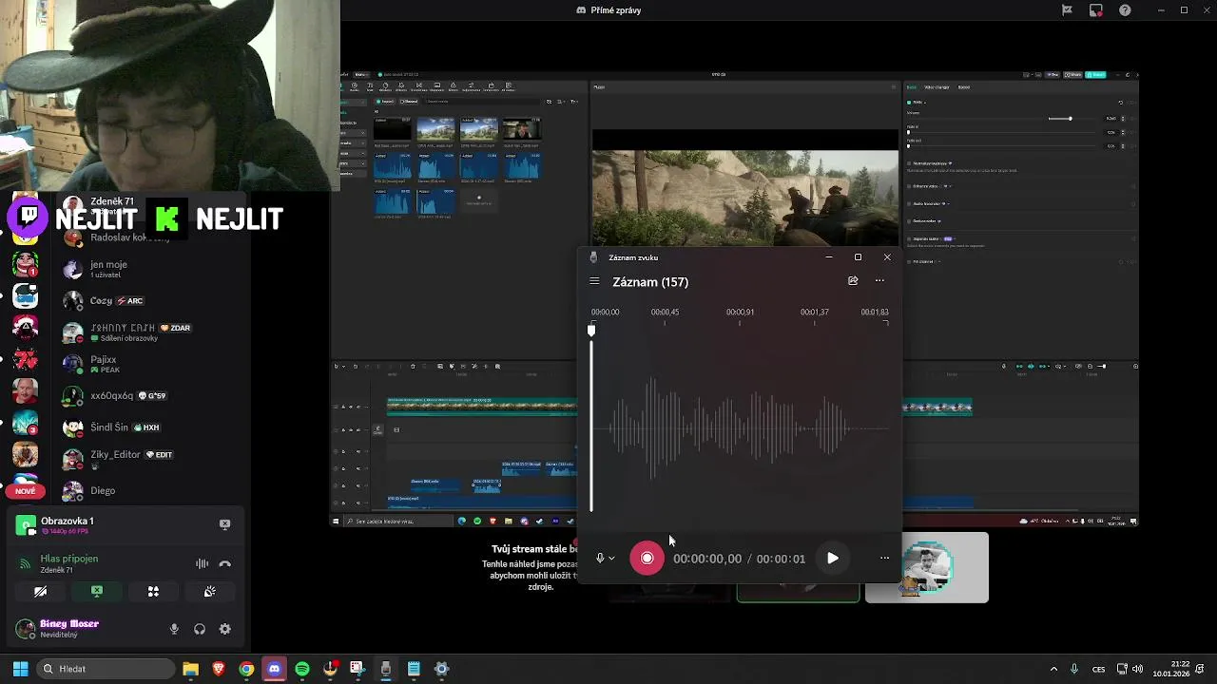The width and height of the screenshot is (1217, 684).
Task: Open Settings gear in the taskbar
Action: (x=441, y=669)
